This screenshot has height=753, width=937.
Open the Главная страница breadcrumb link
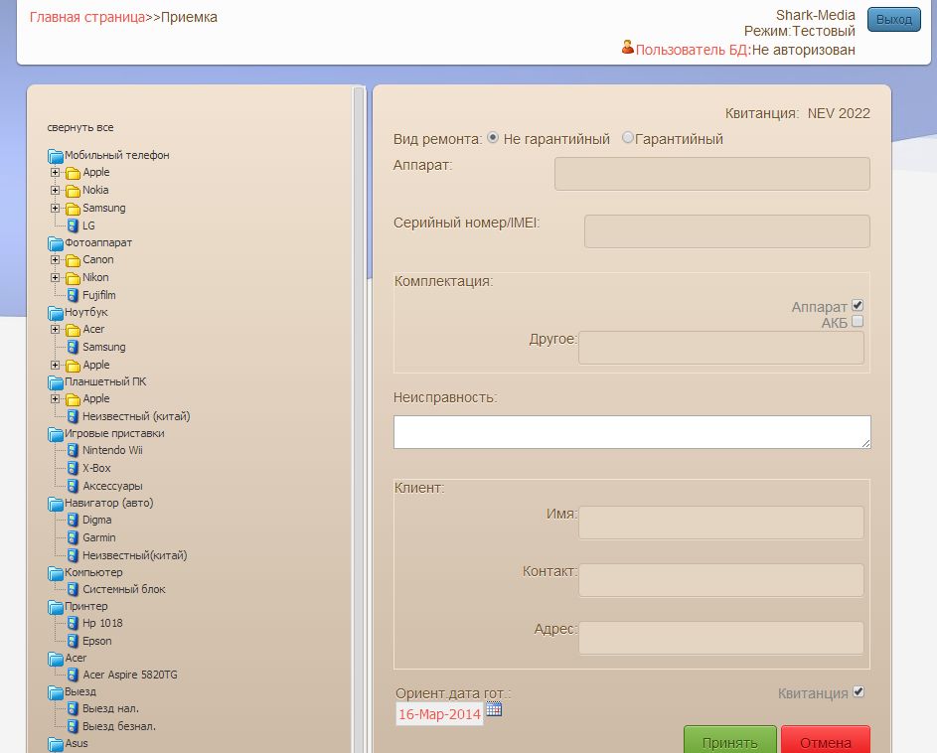87,17
